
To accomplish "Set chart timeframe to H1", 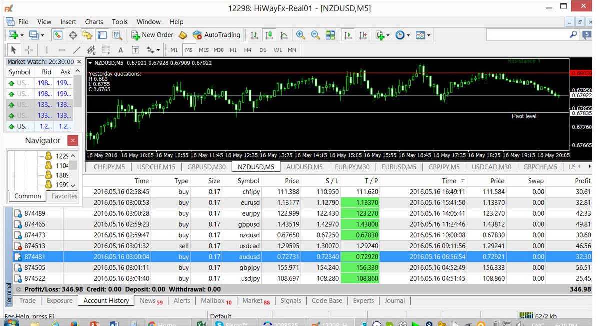I will coord(232,50).
